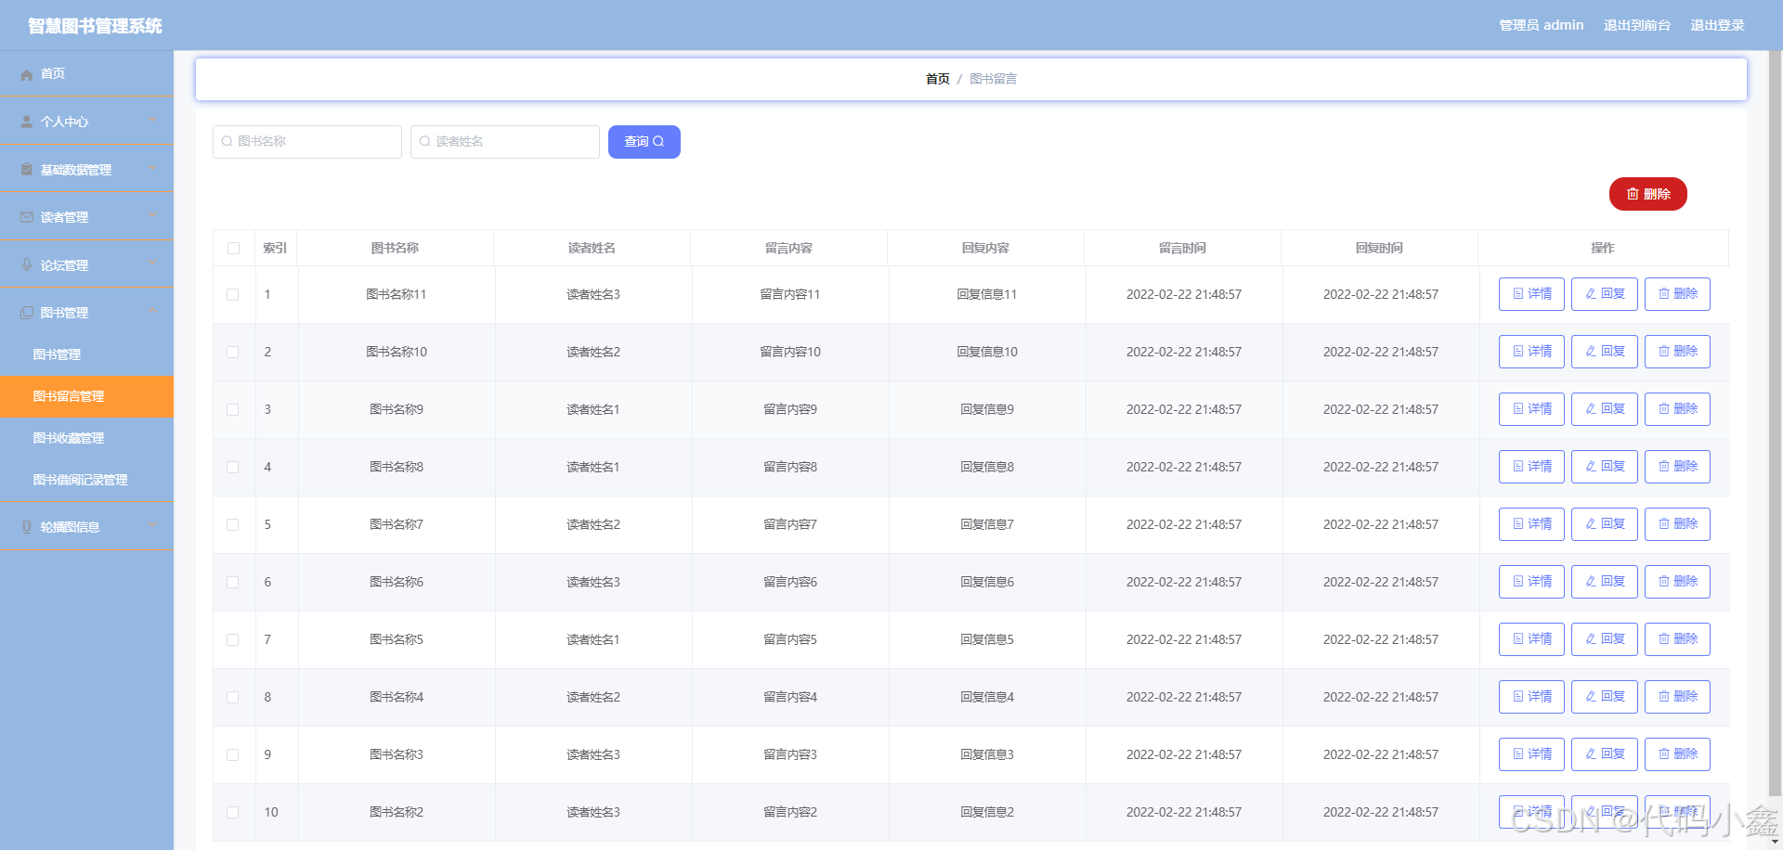The width and height of the screenshot is (1783, 850).
Task: Expand the 轮播图信息 submenu arrow
Action: click(x=151, y=526)
